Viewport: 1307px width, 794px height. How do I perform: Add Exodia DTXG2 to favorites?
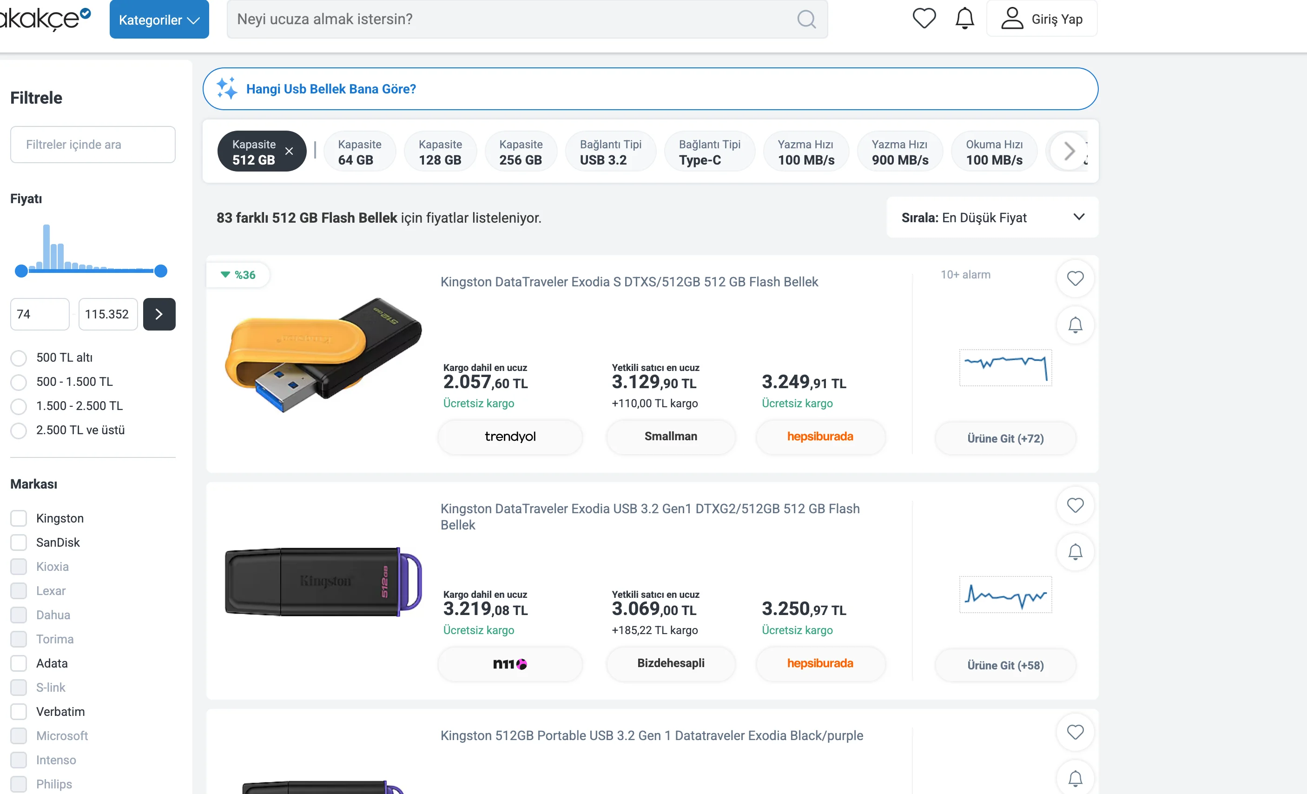coord(1075,505)
